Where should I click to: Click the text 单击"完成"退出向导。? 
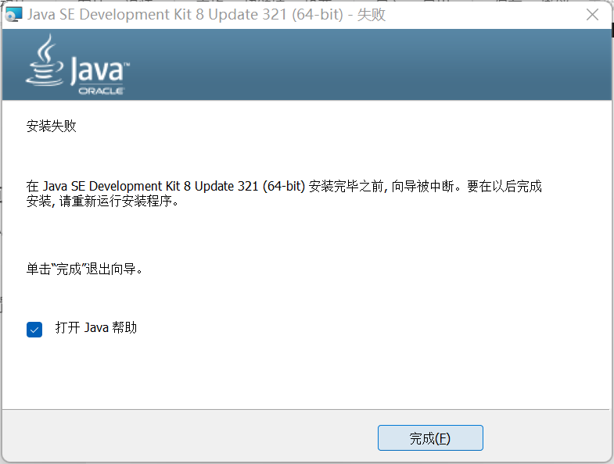84,269
